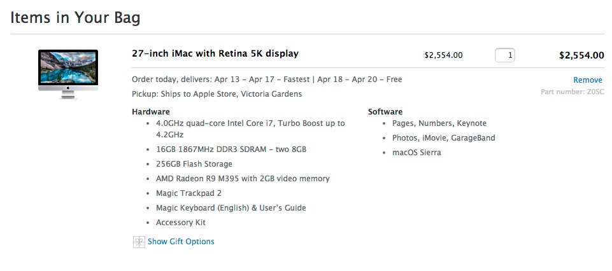Remove the iMac from the bag
Viewport: 612px width, 271px height.
click(x=587, y=80)
